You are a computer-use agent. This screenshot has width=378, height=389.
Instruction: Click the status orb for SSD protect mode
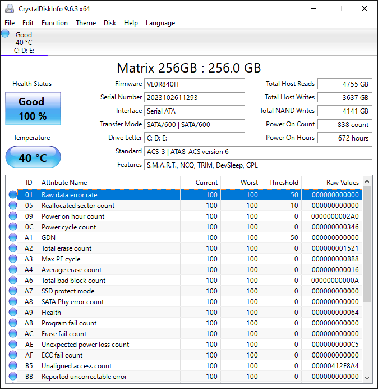tap(13, 291)
